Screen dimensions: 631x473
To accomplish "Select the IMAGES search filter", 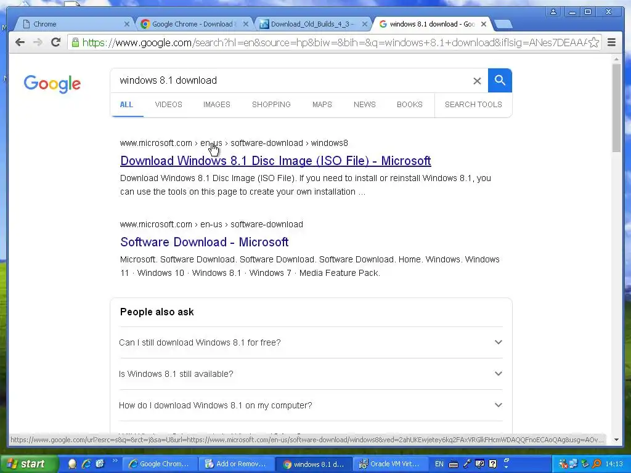I will coord(216,105).
